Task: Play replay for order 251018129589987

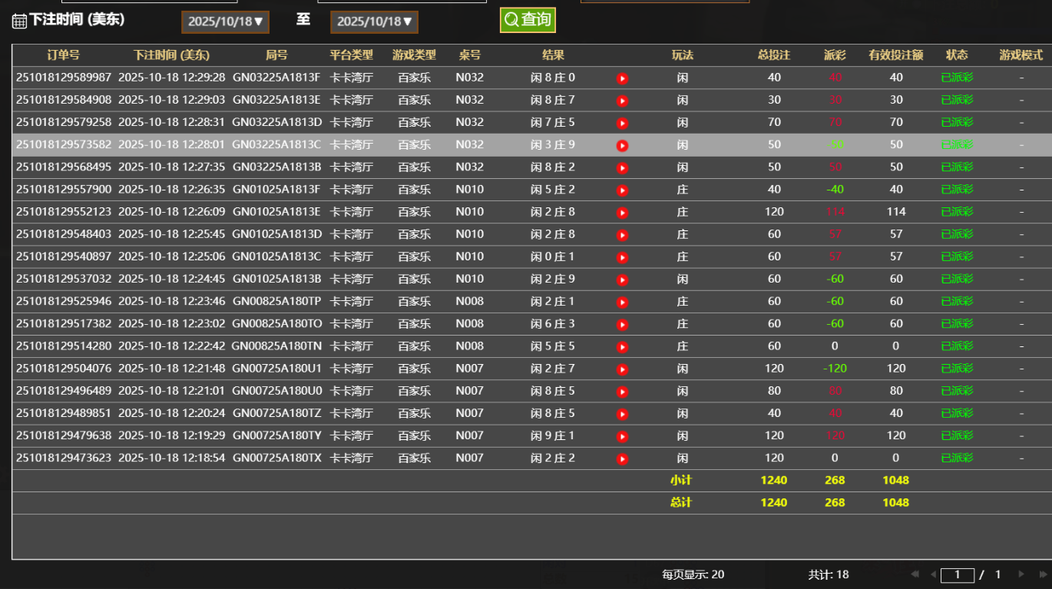Action: click(x=622, y=78)
